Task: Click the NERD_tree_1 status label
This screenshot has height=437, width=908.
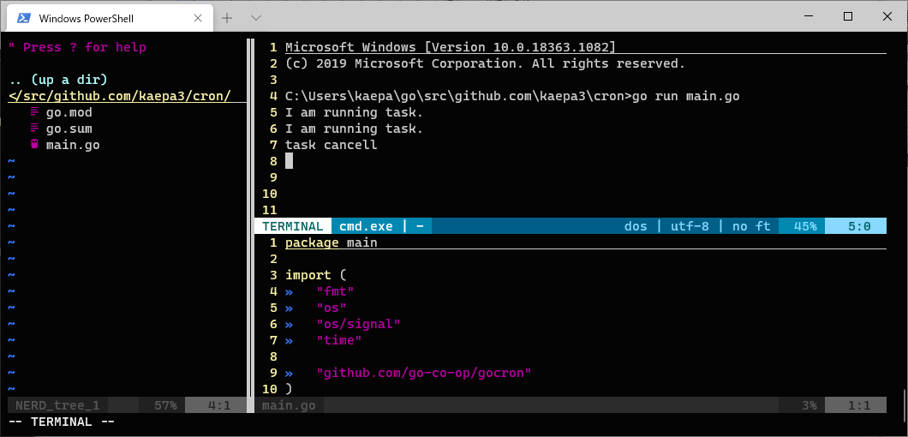Action: click(x=57, y=405)
